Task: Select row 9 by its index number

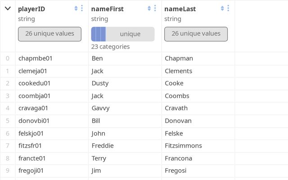Action: [x=7, y=171]
